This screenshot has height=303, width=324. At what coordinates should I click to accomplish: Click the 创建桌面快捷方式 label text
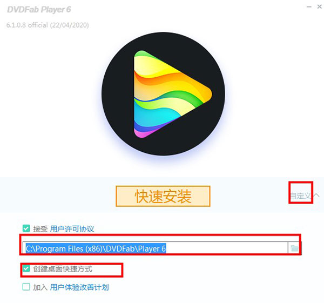coord(63,269)
